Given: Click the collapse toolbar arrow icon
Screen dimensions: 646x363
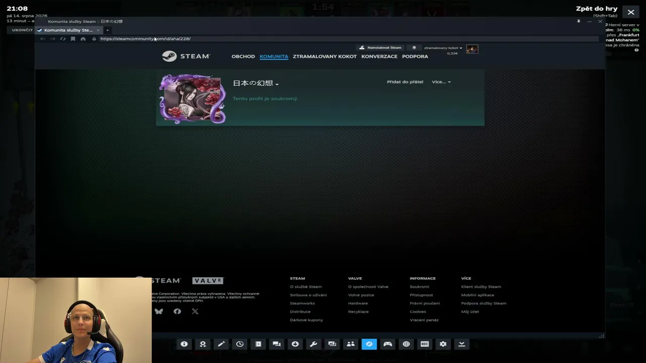Looking at the screenshot, I should 461,344.
